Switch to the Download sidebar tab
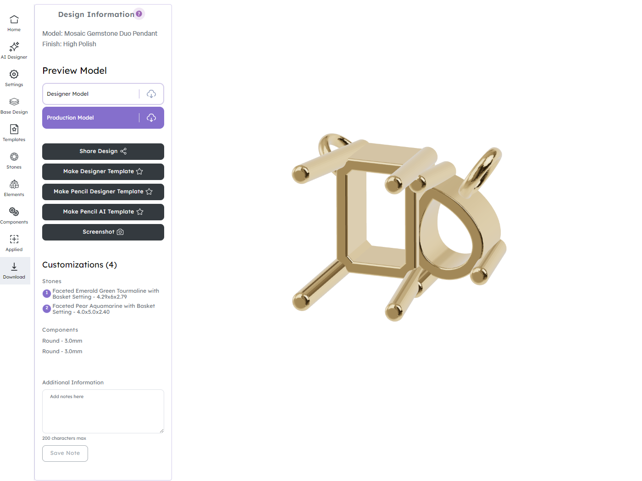This screenshot has height=481, width=642. pos(14,271)
